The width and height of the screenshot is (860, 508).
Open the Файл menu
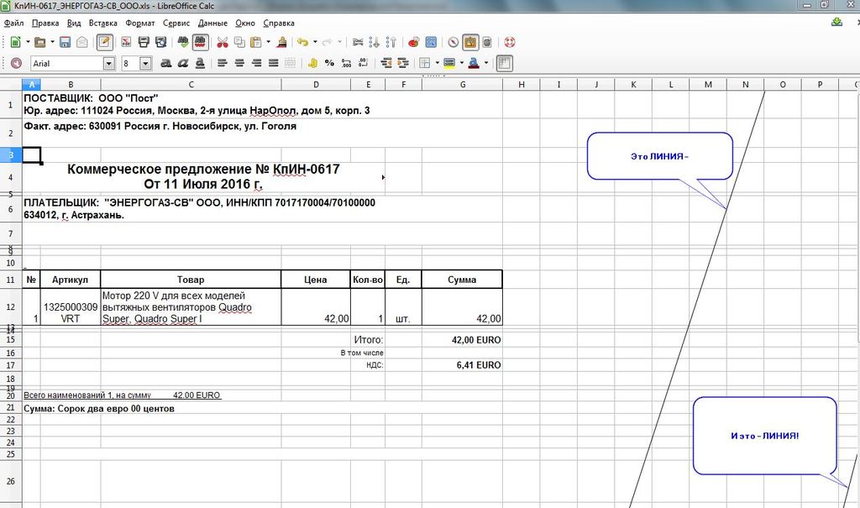[x=13, y=23]
